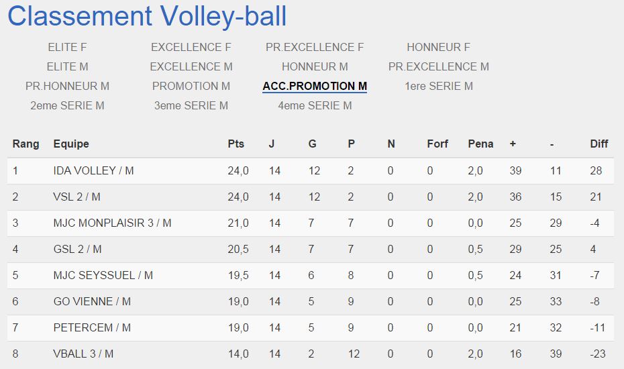Switch to 4eme SERIE M tab
Screen dimensions: 624x369
coord(315,106)
